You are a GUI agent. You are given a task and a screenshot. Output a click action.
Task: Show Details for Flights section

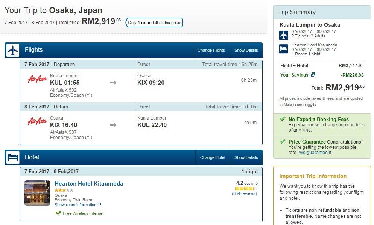(246, 50)
